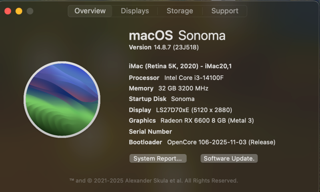This screenshot has width=320, height=192.
Task: Click the grayed-out zoom window button
Action: click(x=30, y=11)
